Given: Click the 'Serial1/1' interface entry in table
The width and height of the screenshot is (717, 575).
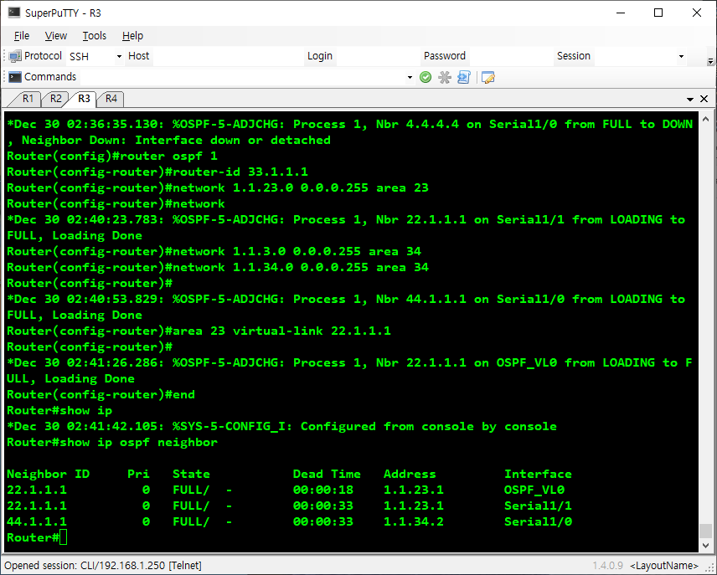Looking at the screenshot, I should coord(538,506).
